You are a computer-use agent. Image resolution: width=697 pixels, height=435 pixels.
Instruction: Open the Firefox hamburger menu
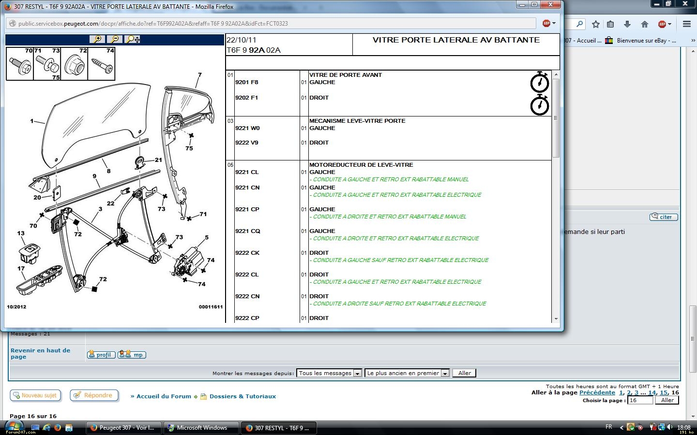click(686, 24)
